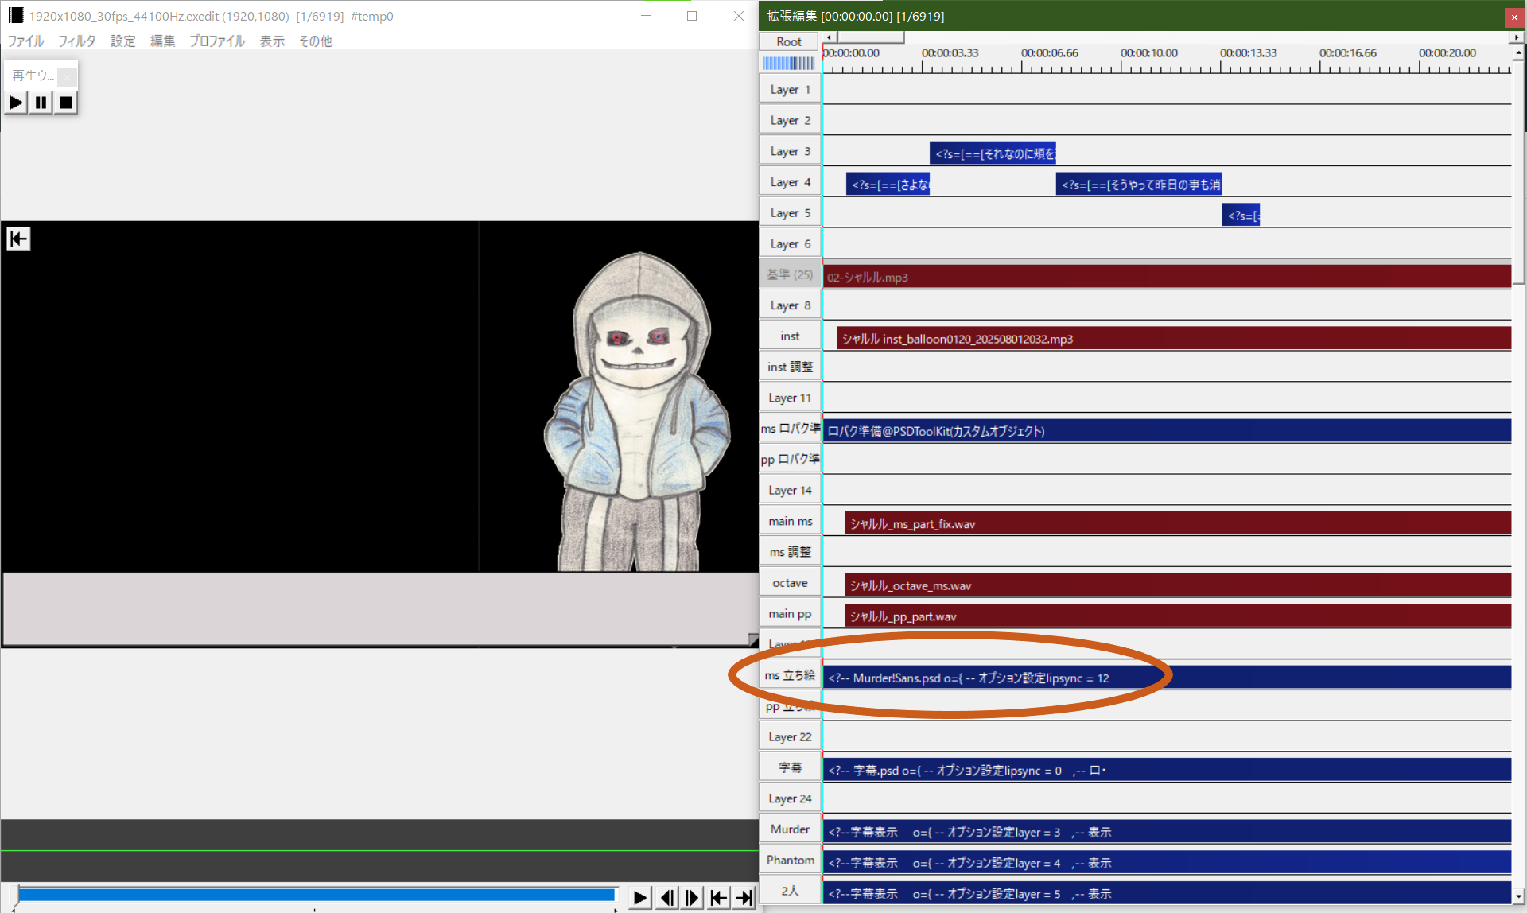Click the main frame seek slider

[317, 895]
